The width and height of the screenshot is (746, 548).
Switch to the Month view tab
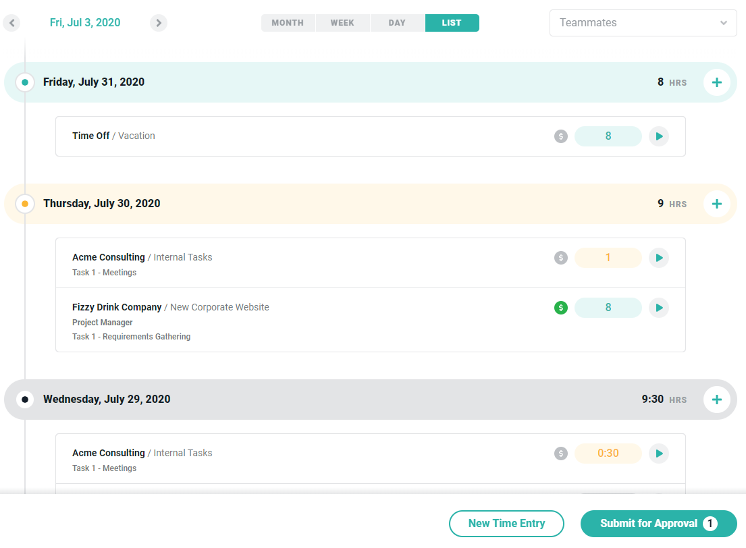[288, 23]
